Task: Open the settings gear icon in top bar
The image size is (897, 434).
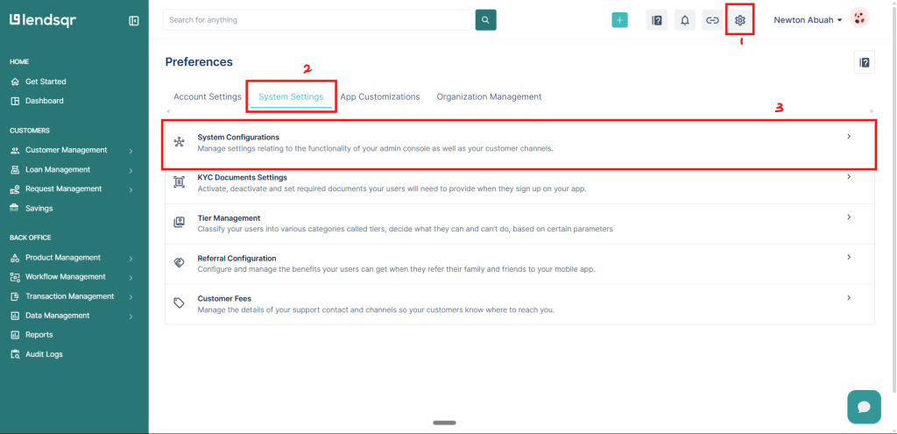Action: coord(740,20)
